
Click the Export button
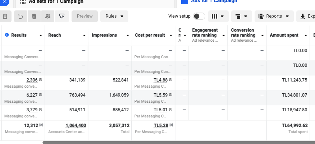click(306, 16)
